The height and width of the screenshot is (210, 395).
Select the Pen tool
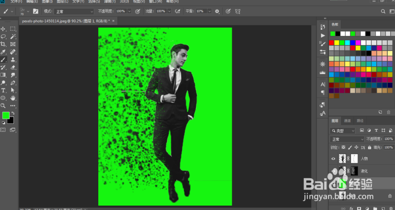(x=13, y=82)
